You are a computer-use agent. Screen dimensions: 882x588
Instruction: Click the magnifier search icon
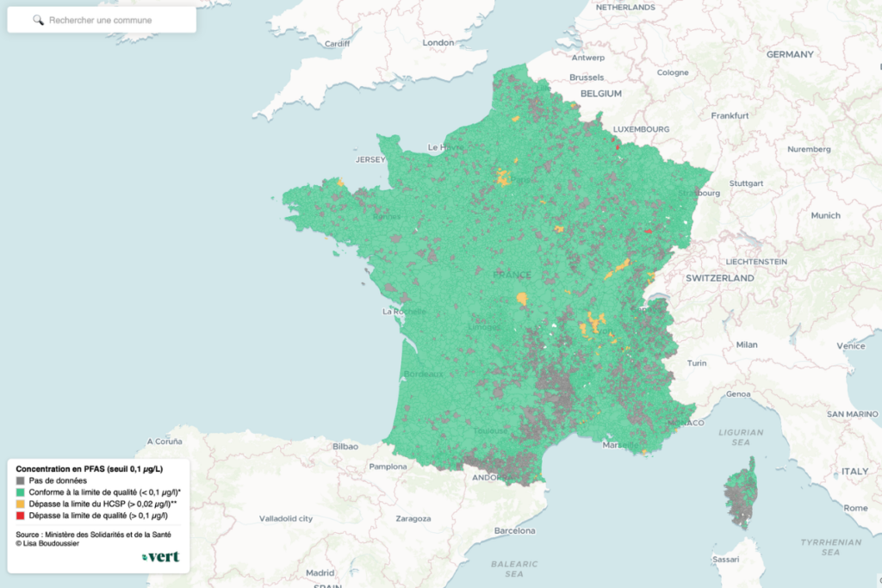click(38, 21)
